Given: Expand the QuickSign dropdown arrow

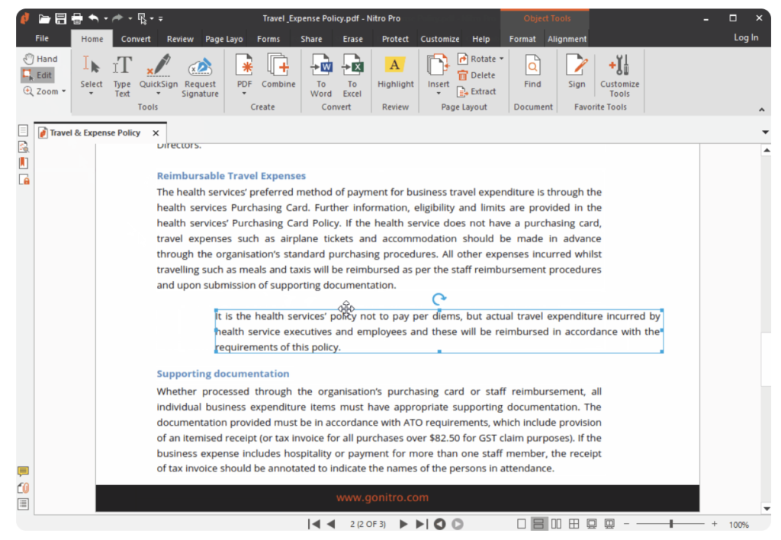Looking at the screenshot, I should (x=159, y=94).
